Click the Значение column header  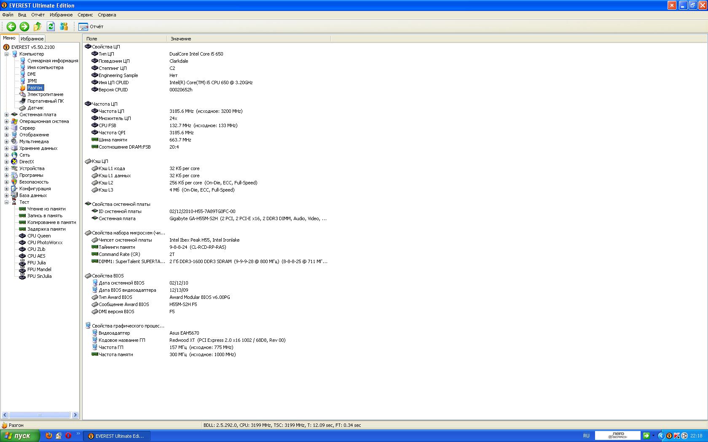[249, 39]
